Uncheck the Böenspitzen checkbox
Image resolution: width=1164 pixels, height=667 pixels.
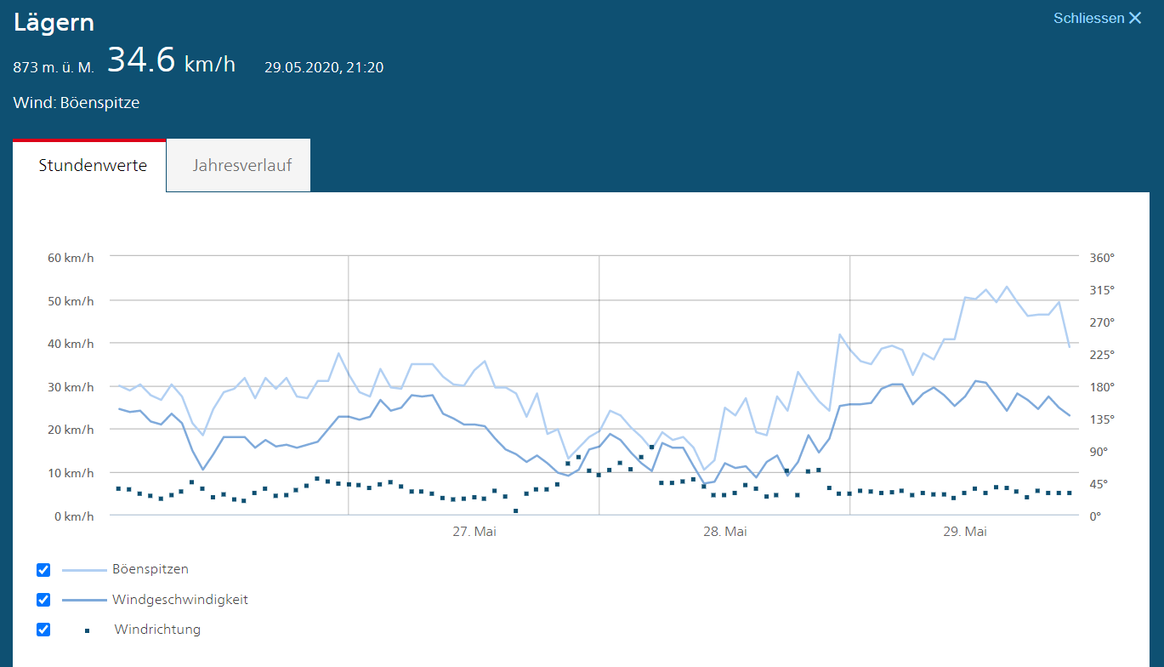(x=43, y=569)
